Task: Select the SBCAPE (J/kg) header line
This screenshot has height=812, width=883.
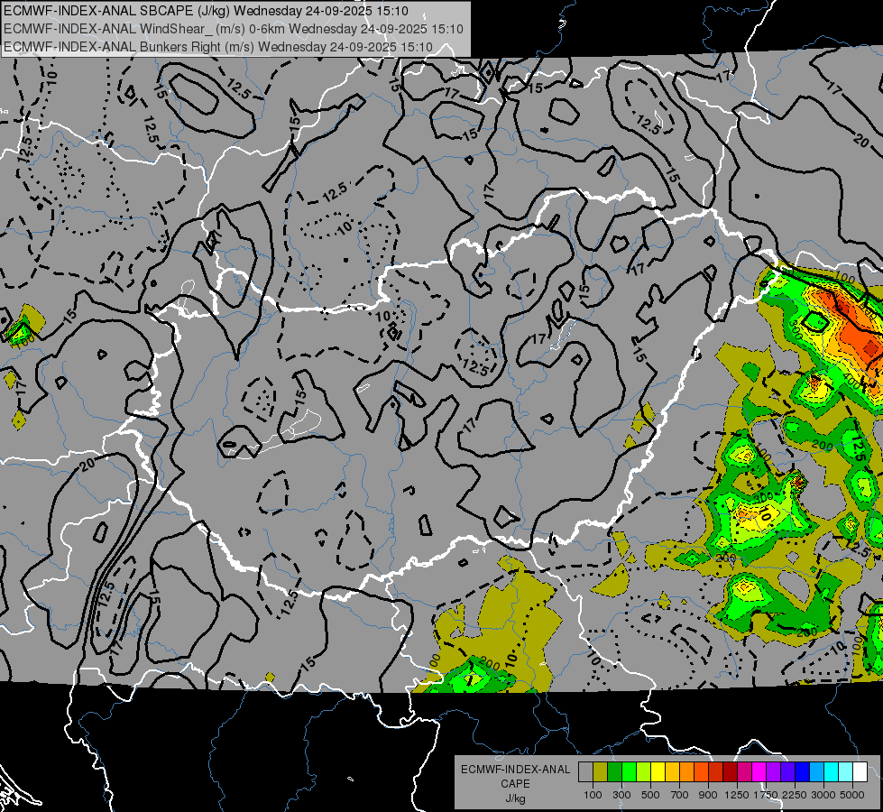Action: (207, 11)
